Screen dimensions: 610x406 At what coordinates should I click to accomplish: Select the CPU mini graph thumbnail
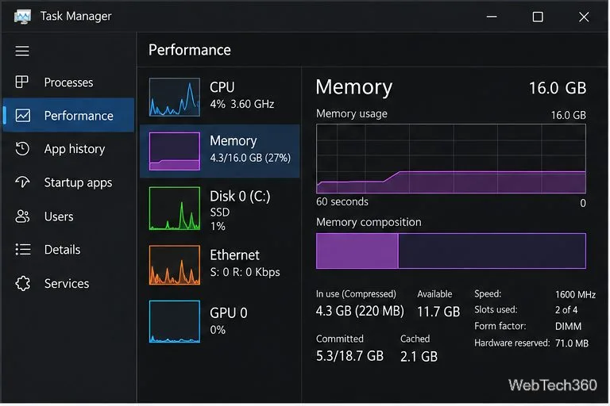175,97
